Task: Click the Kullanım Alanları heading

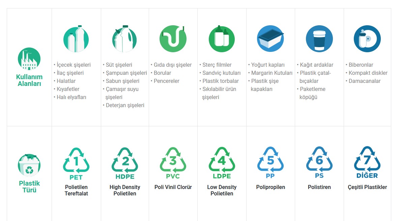Action: coord(29,81)
